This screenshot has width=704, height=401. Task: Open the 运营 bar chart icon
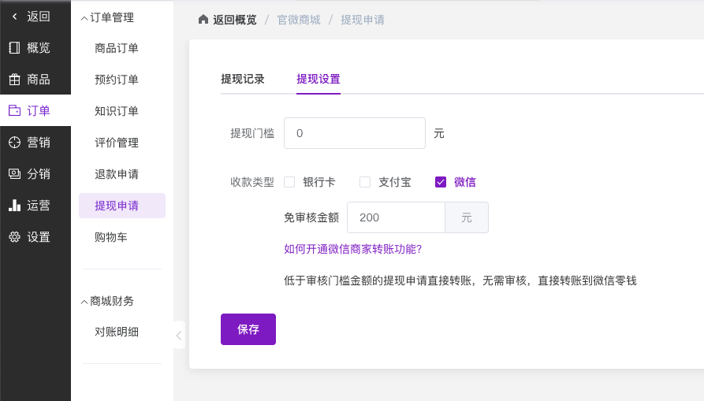(x=14, y=206)
